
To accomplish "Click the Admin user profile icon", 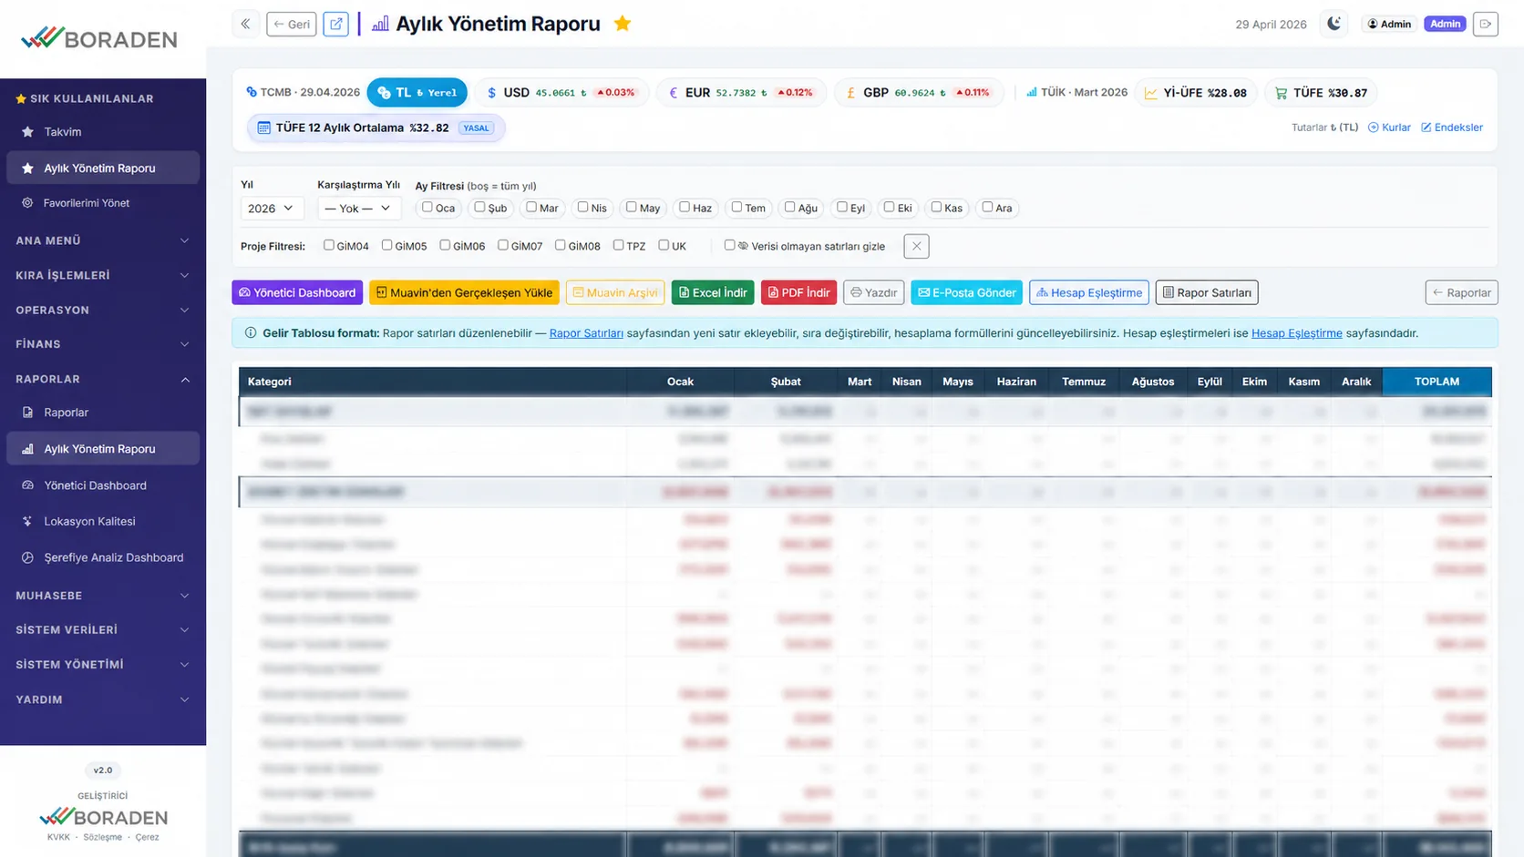I will [1373, 24].
